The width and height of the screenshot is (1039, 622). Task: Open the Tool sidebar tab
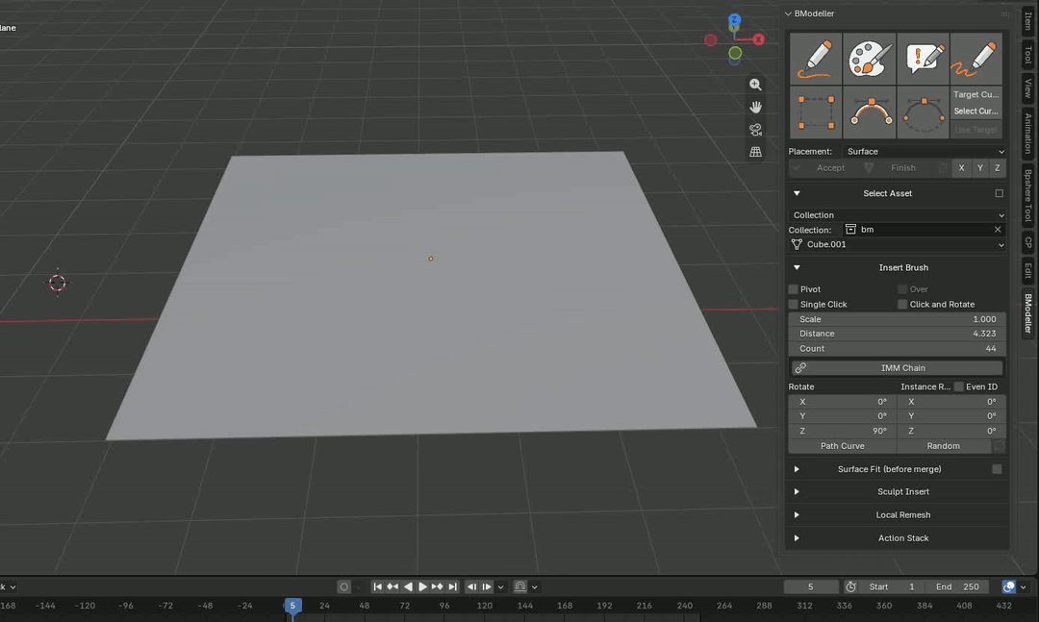pos(1028,55)
